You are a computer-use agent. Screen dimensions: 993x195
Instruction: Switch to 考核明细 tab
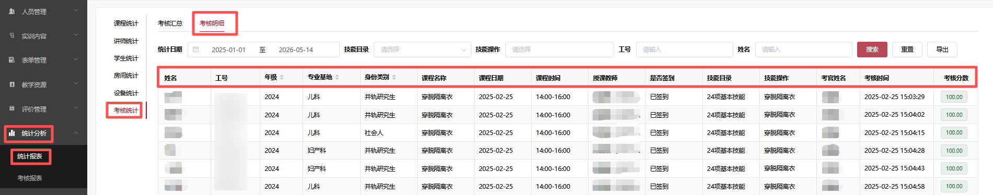[x=212, y=23]
